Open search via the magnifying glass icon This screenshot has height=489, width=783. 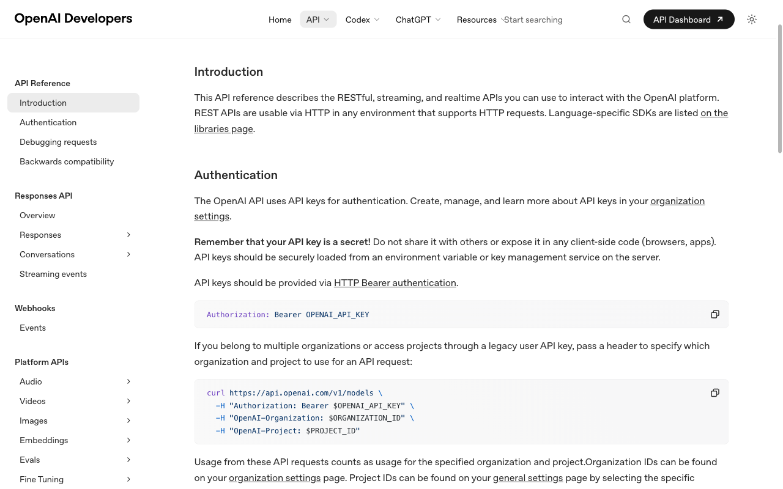(x=626, y=19)
